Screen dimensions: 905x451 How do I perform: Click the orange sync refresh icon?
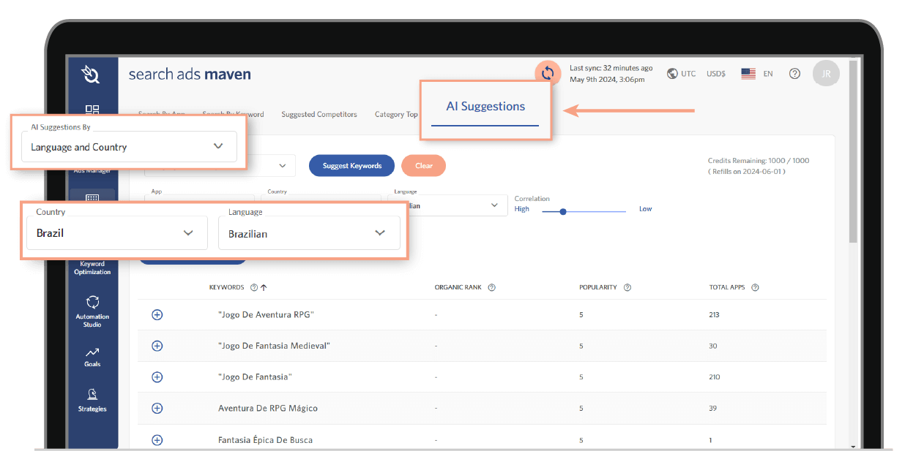(547, 73)
